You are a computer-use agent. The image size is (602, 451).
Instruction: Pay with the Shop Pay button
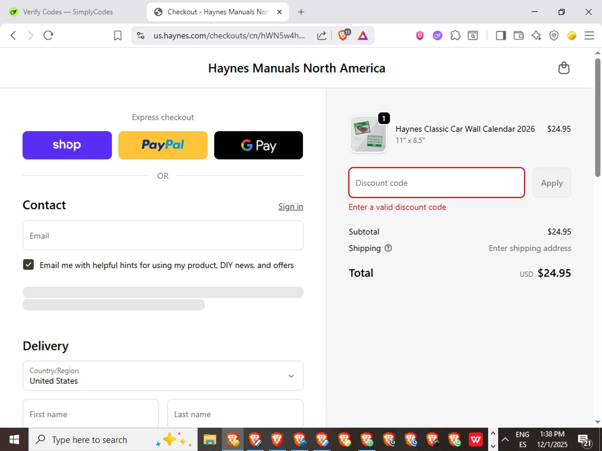tap(67, 145)
